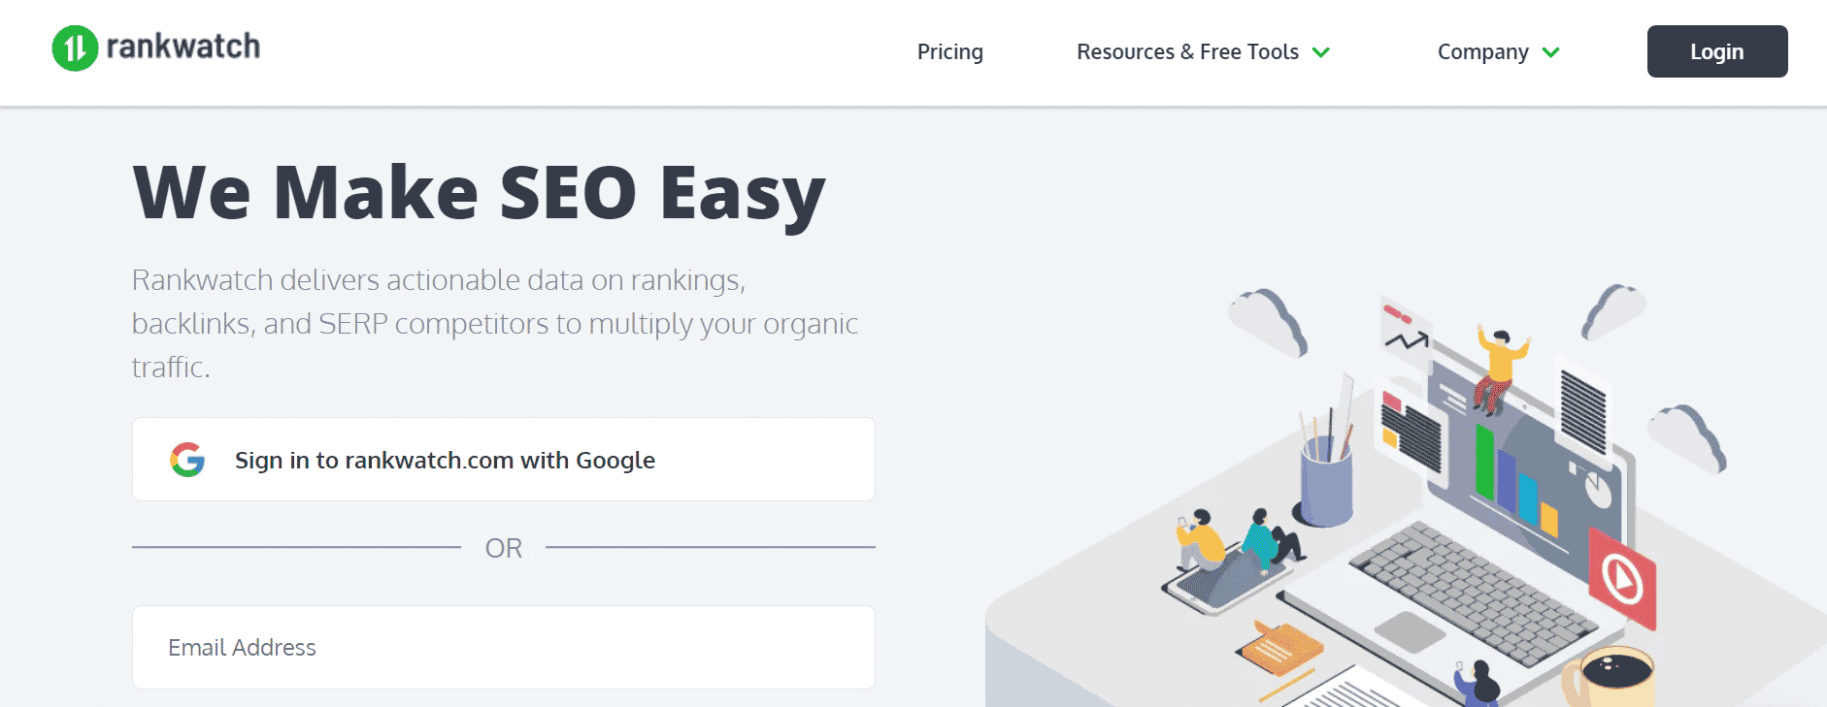Click the trend line chart card illustration
This screenshot has width=1827, height=707.
coord(1406,334)
